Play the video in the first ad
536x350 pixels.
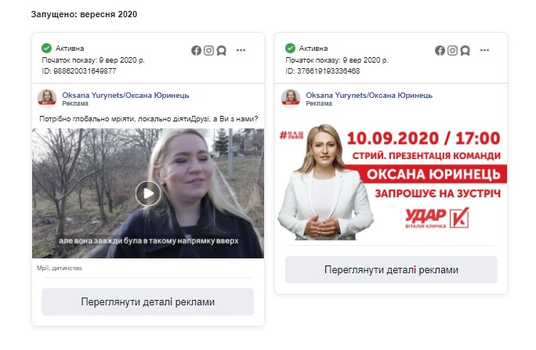pyautogui.click(x=148, y=193)
